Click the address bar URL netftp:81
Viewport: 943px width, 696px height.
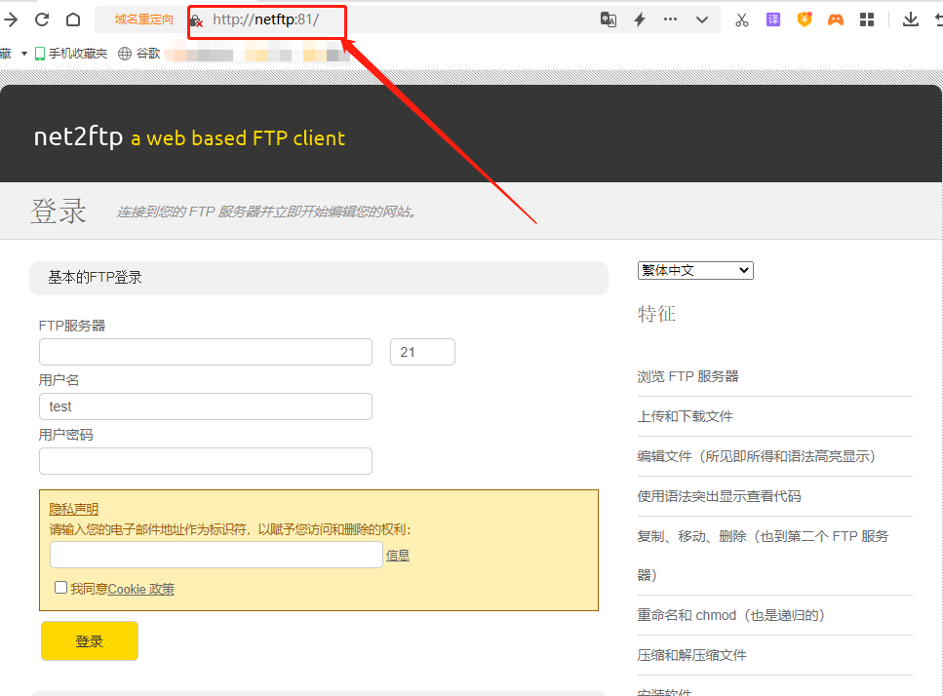pos(265,19)
